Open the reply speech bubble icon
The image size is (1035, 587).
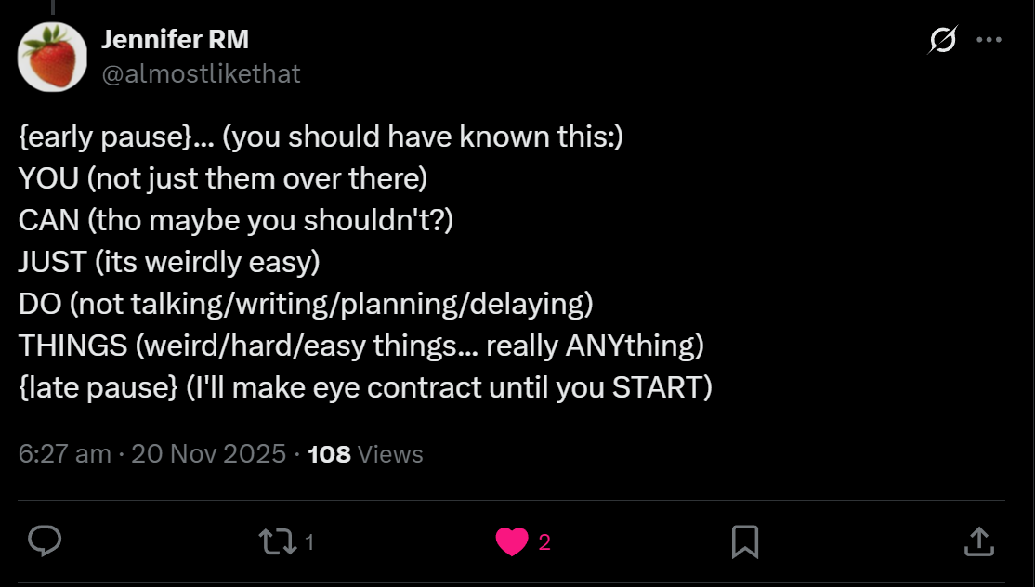[x=45, y=541]
